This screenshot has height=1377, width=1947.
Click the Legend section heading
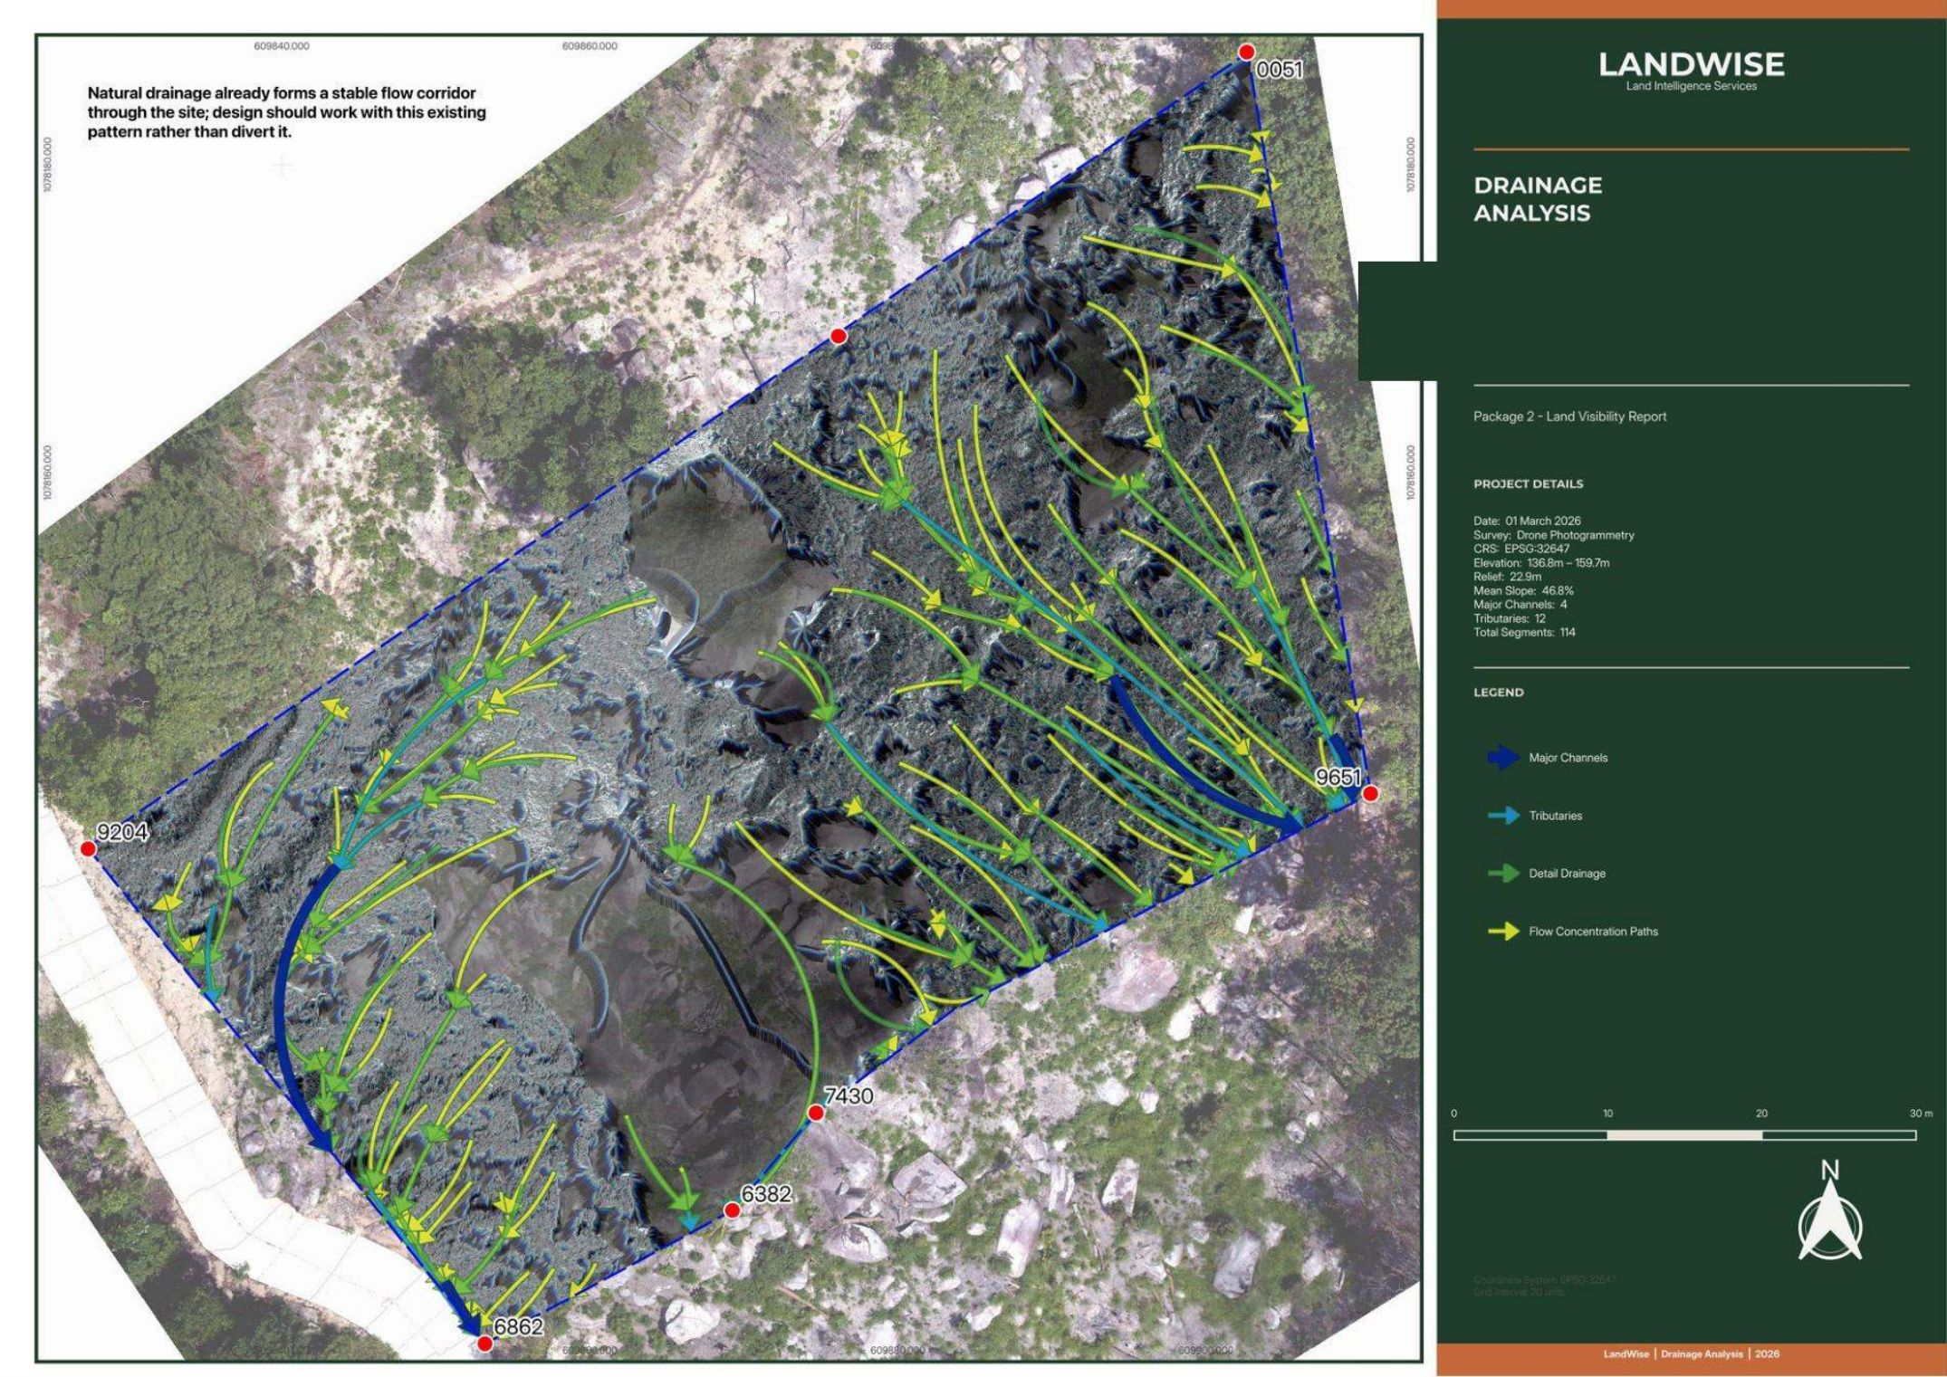(1498, 693)
